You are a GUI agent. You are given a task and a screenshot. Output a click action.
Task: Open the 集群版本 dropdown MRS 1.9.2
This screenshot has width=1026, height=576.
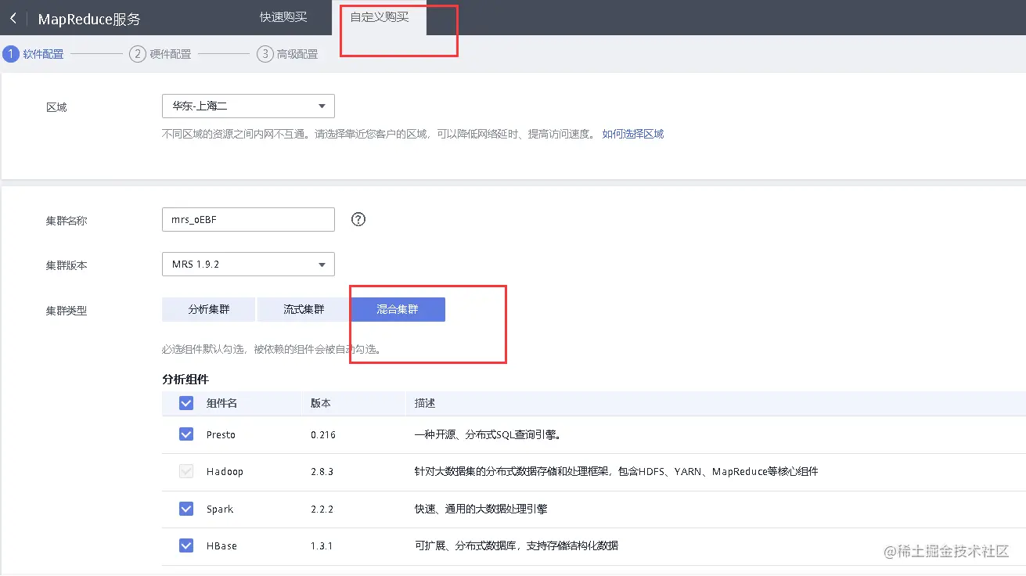248,265
